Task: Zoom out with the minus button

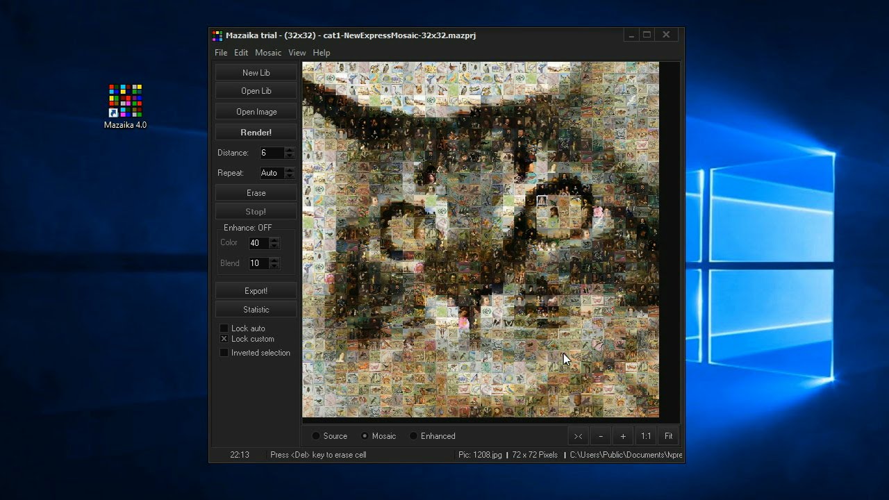Action: (601, 436)
